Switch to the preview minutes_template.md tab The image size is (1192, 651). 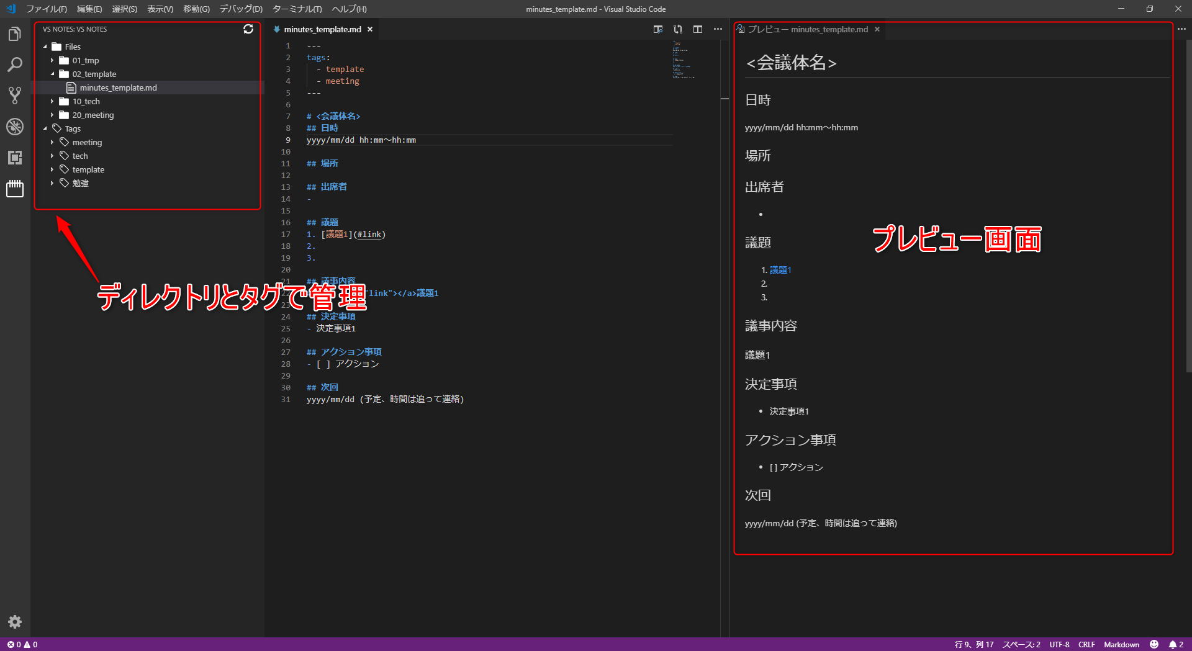(x=807, y=29)
